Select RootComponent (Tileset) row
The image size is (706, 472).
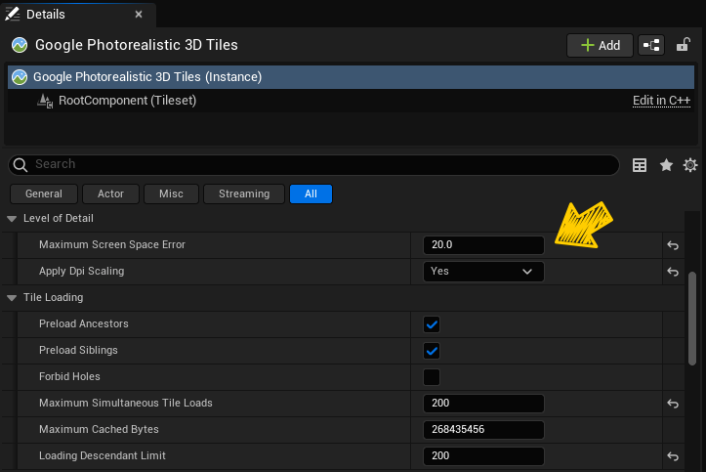pyautogui.click(x=351, y=101)
